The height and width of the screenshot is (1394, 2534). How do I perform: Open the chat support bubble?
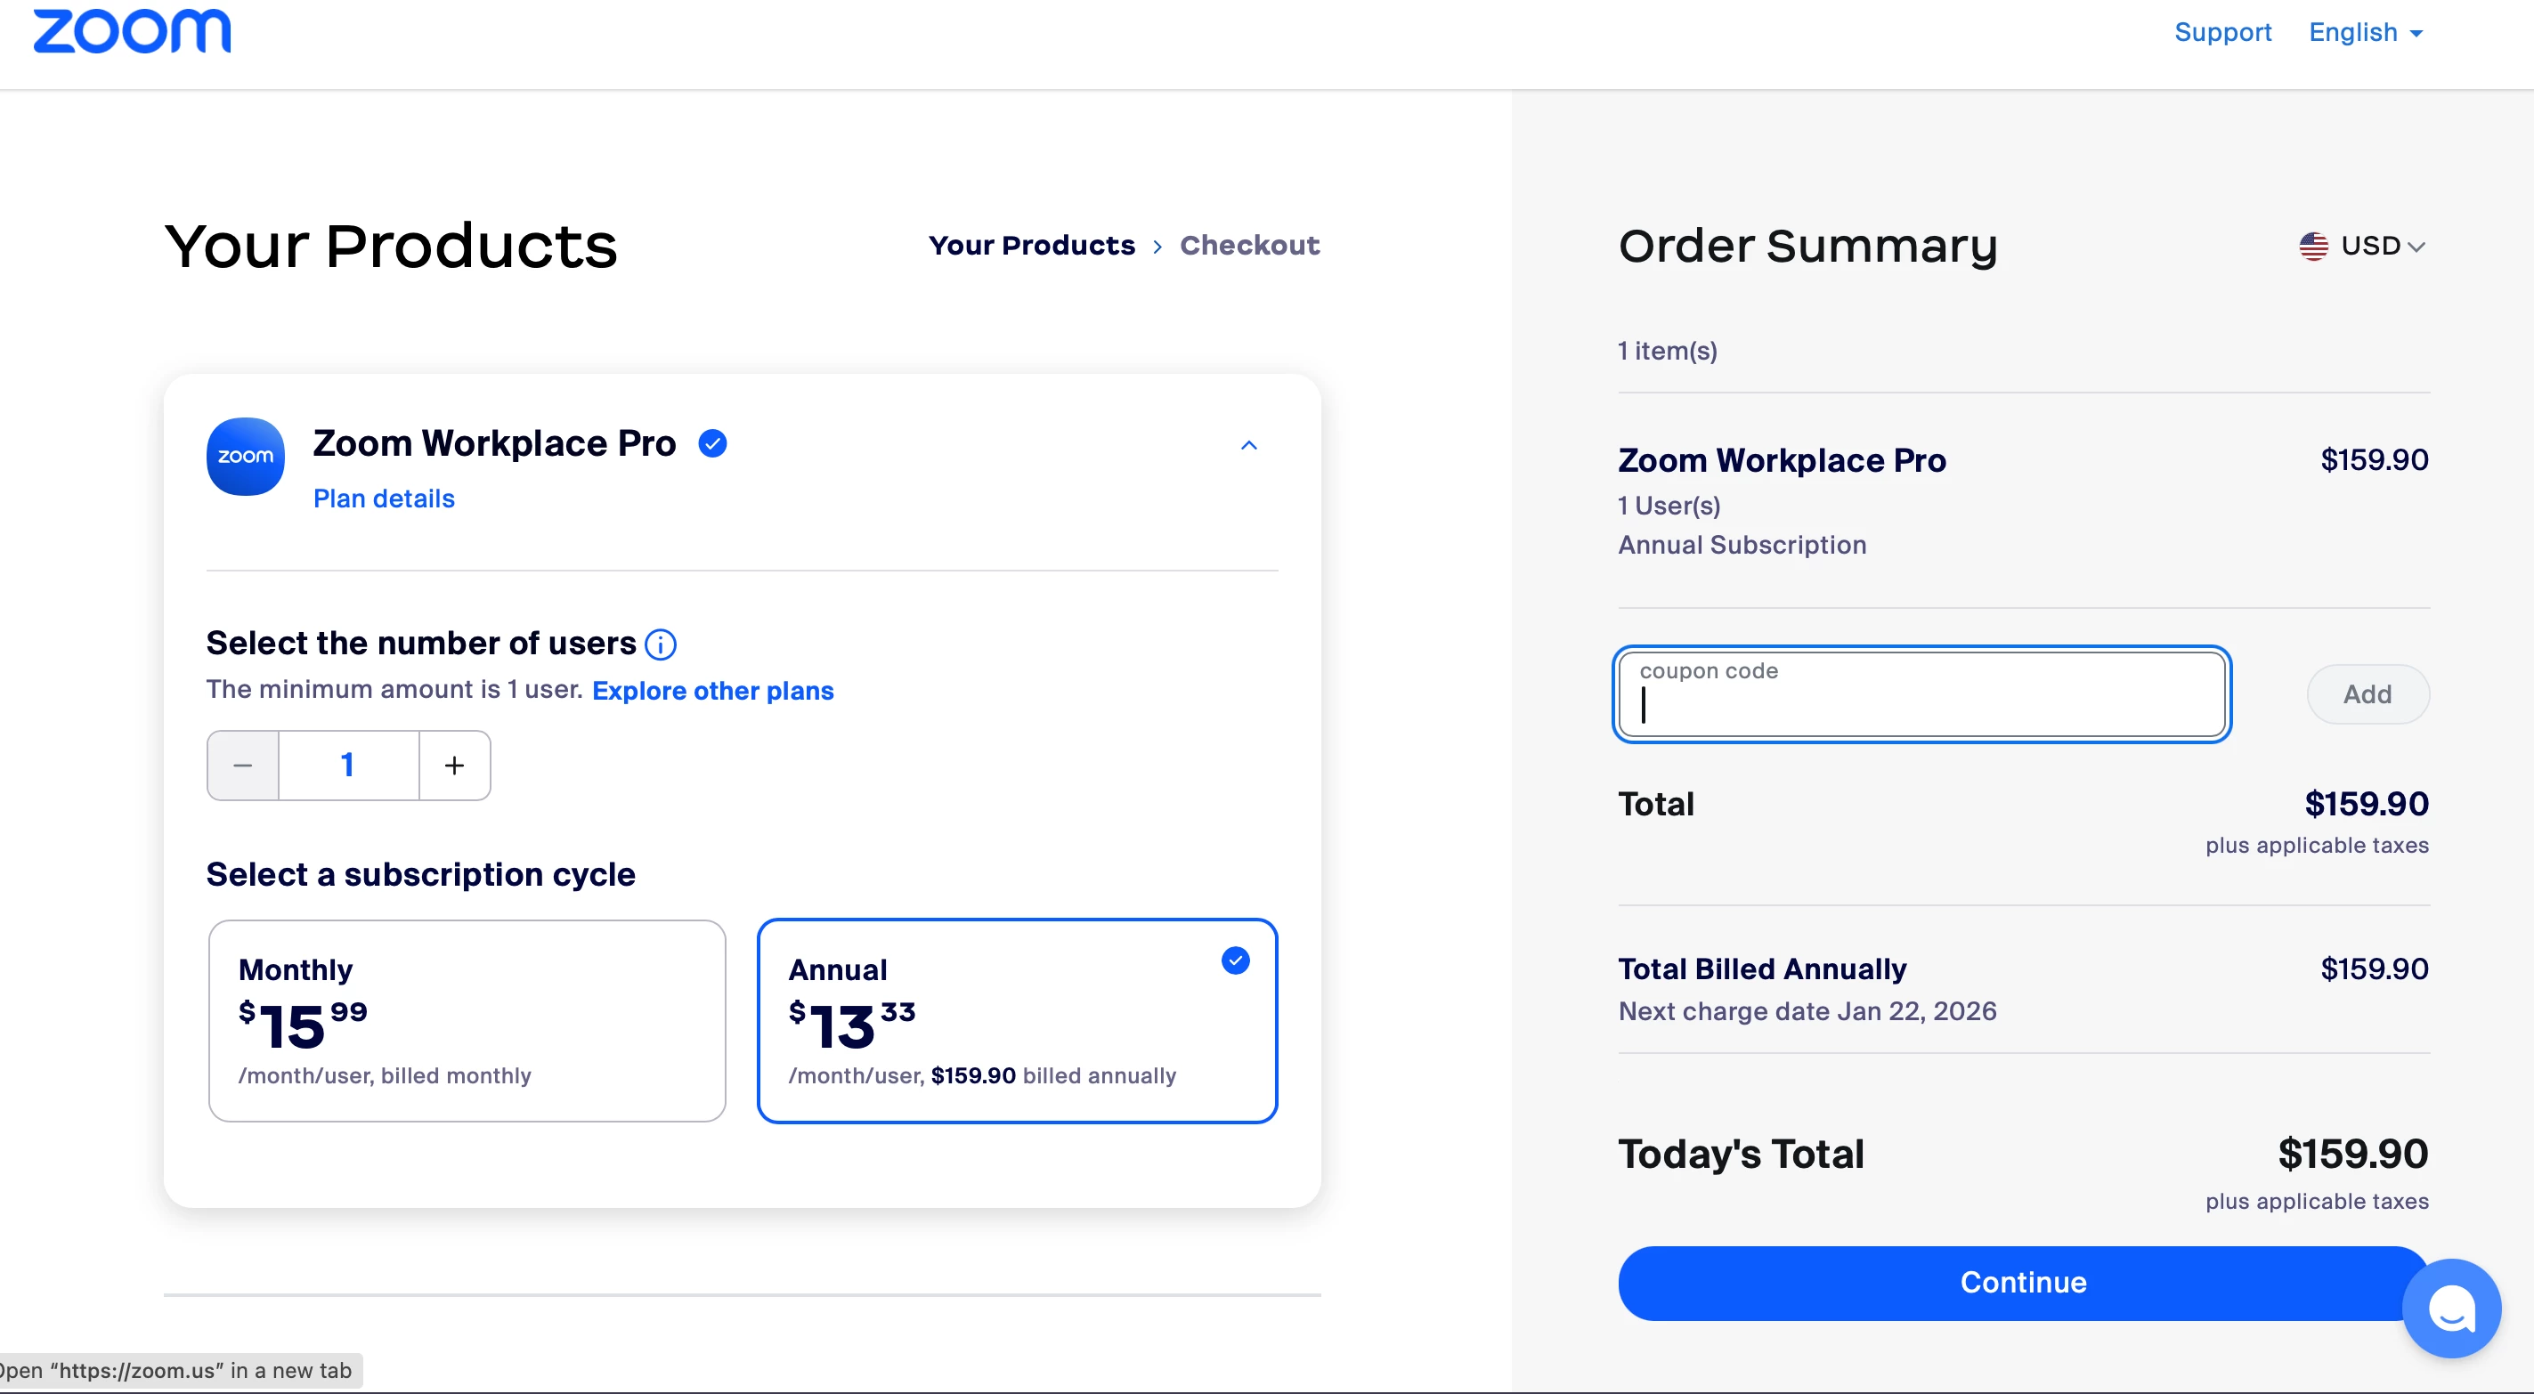2450,1308
